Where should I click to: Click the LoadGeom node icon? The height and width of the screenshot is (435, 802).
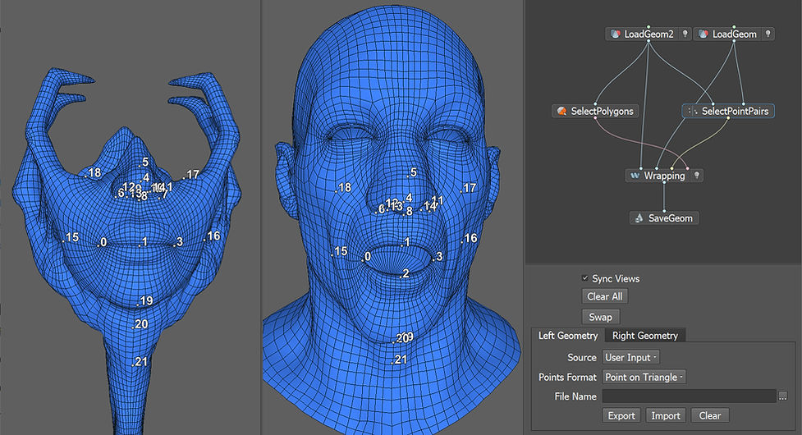[703, 34]
